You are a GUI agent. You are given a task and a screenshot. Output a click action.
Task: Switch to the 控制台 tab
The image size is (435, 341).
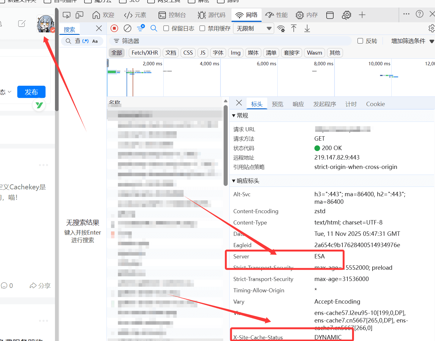(172, 15)
